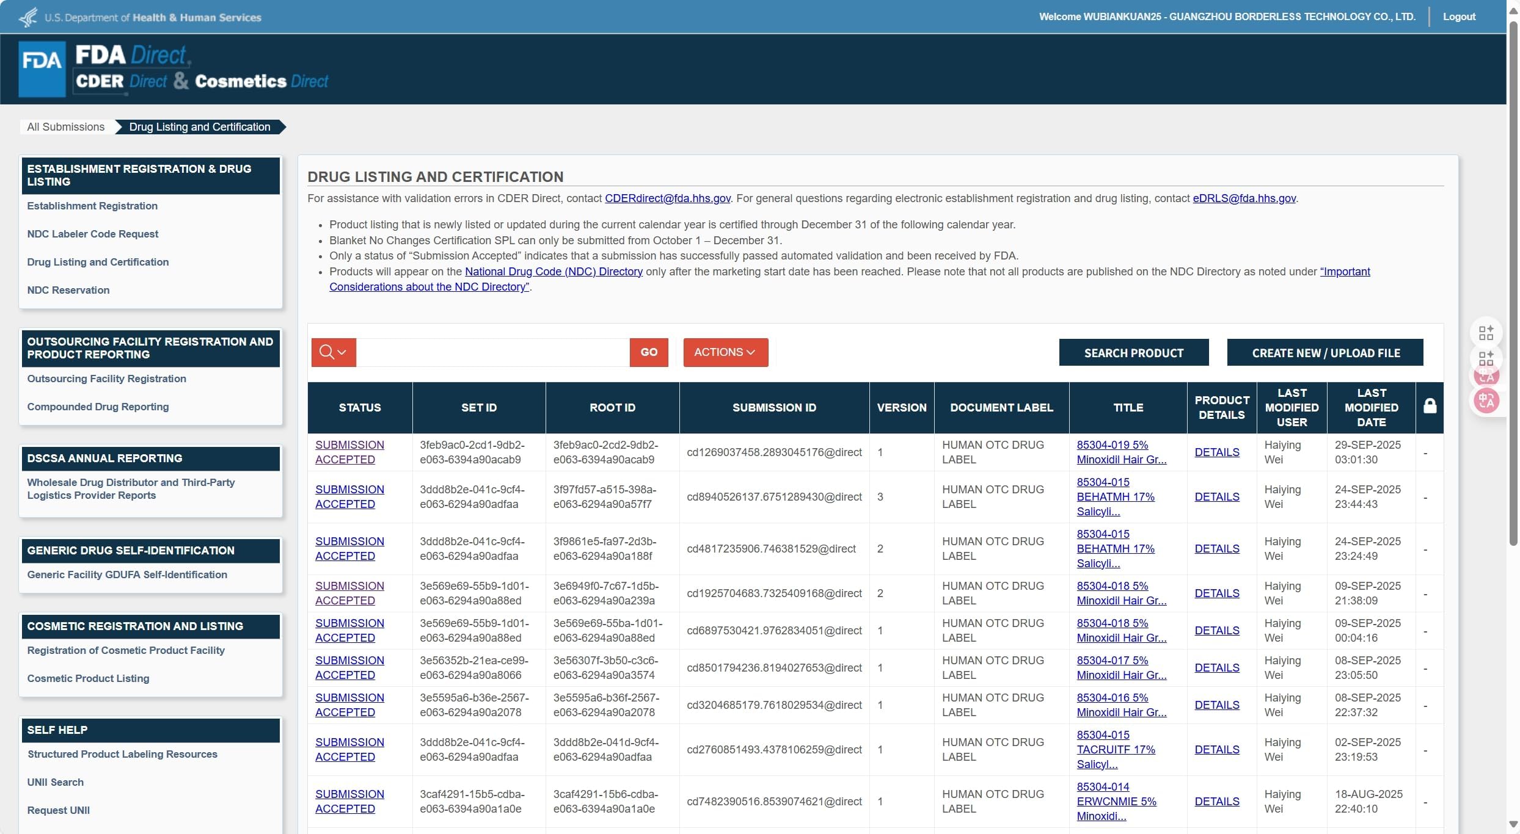This screenshot has width=1520, height=834.
Task: Select Drug Listing and Certification breadcrumb
Action: pos(200,127)
